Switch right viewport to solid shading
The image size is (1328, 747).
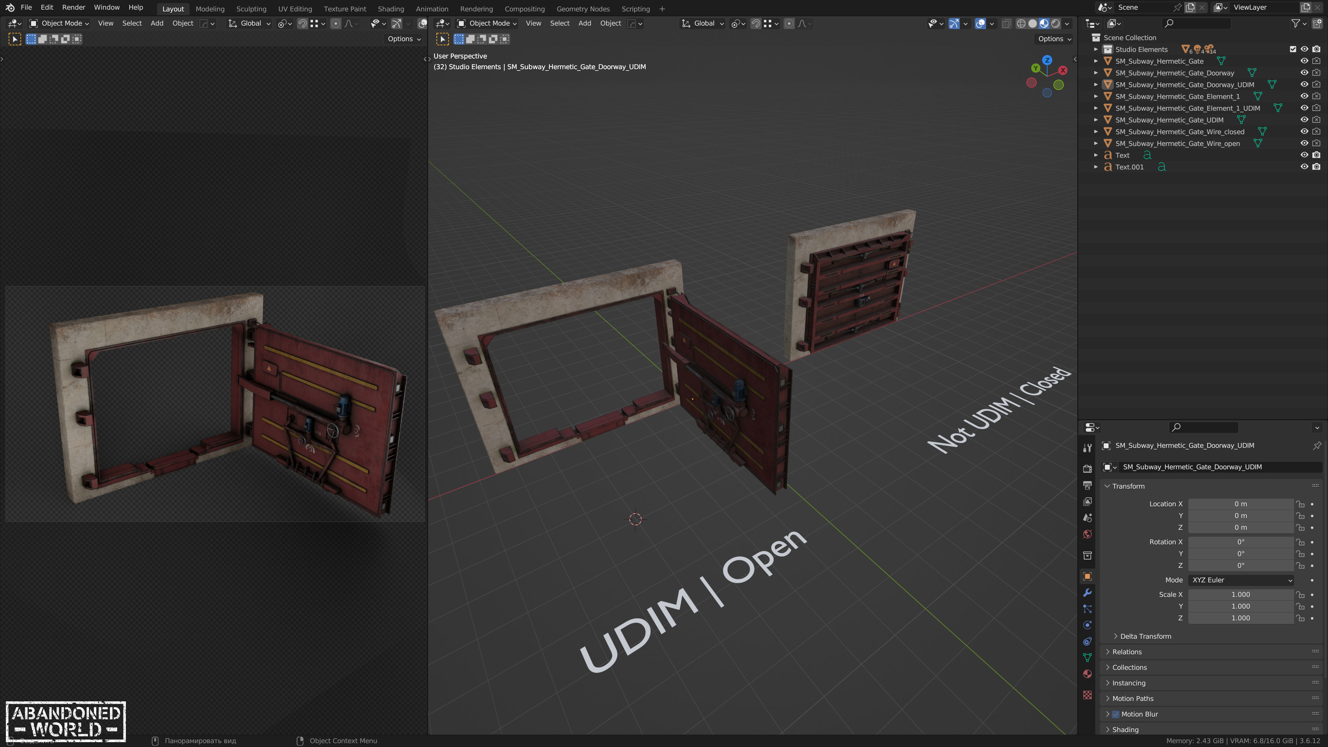(1033, 23)
